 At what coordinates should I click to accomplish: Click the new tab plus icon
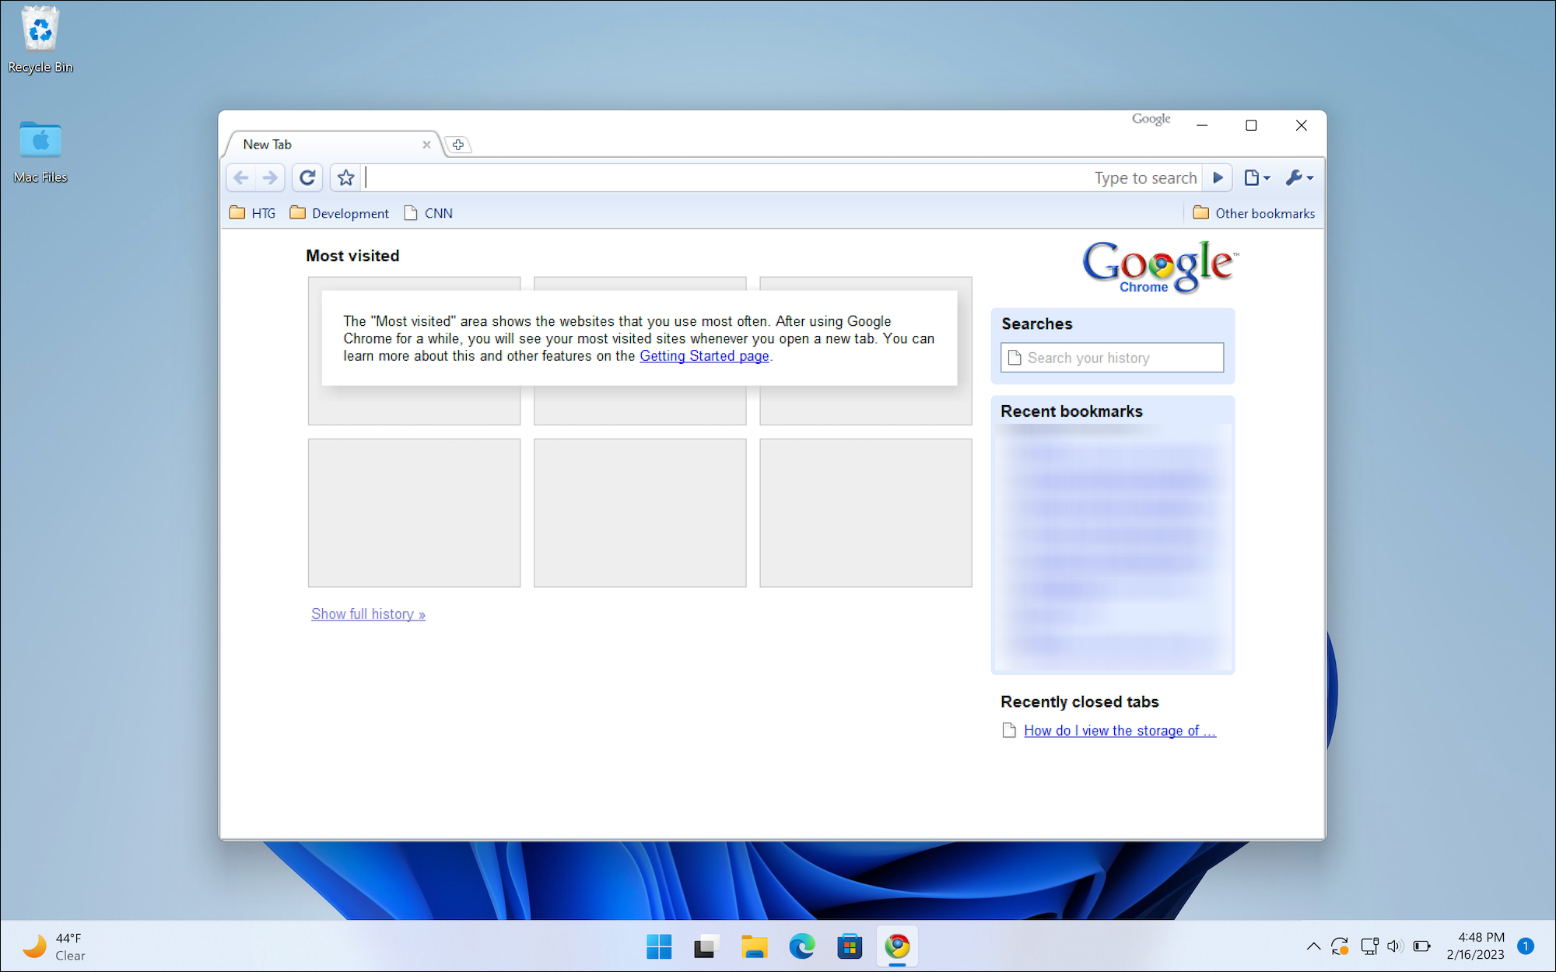pos(457,143)
